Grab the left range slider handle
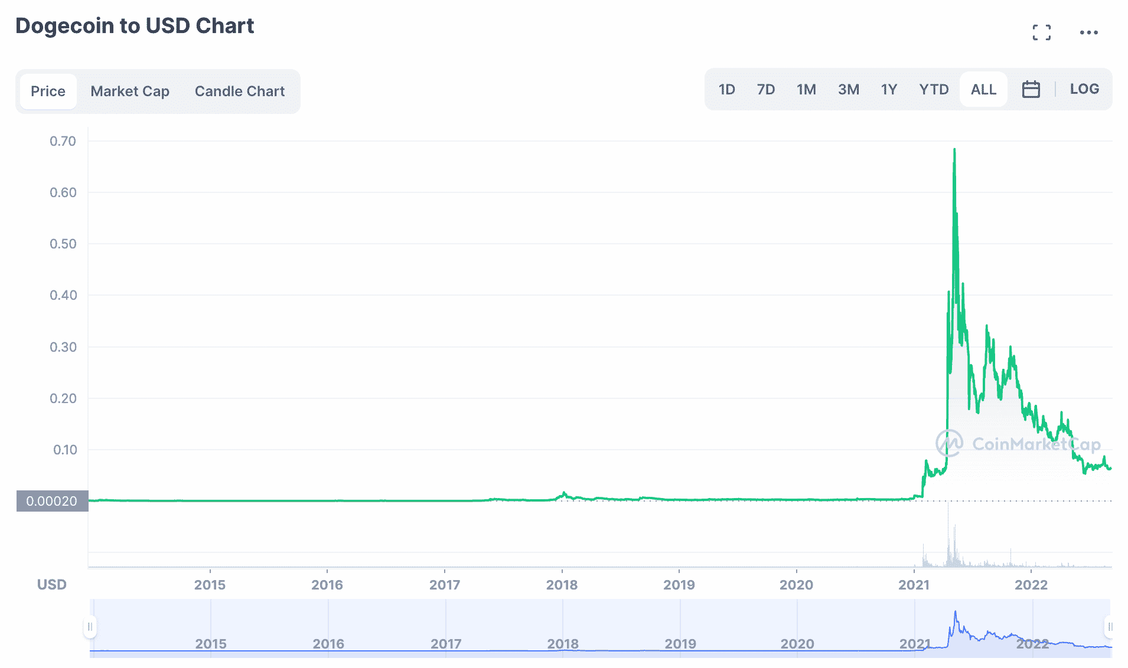 (90, 627)
